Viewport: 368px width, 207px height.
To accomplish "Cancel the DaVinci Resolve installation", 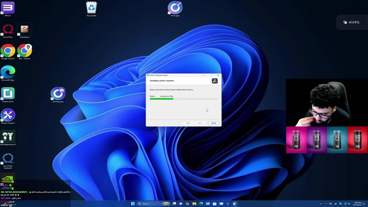I will pyautogui.click(x=214, y=123).
